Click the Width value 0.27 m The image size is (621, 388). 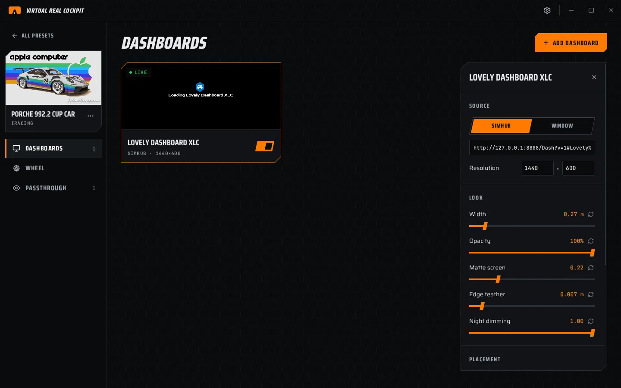coord(574,214)
